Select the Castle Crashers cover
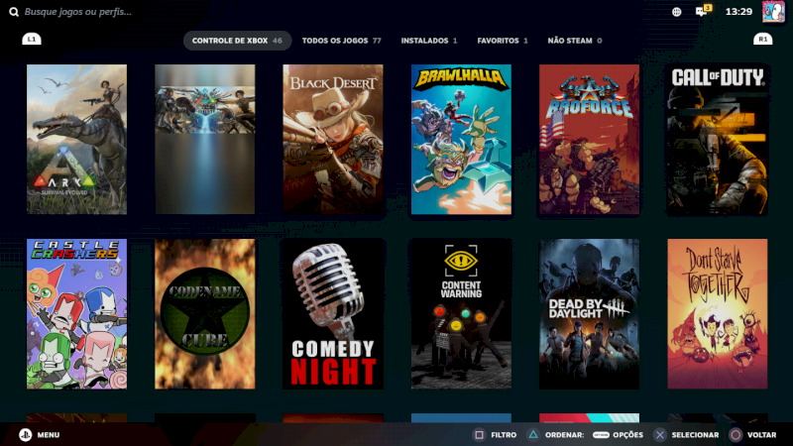Viewport: 793px width, 446px height. tap(77, 314)
